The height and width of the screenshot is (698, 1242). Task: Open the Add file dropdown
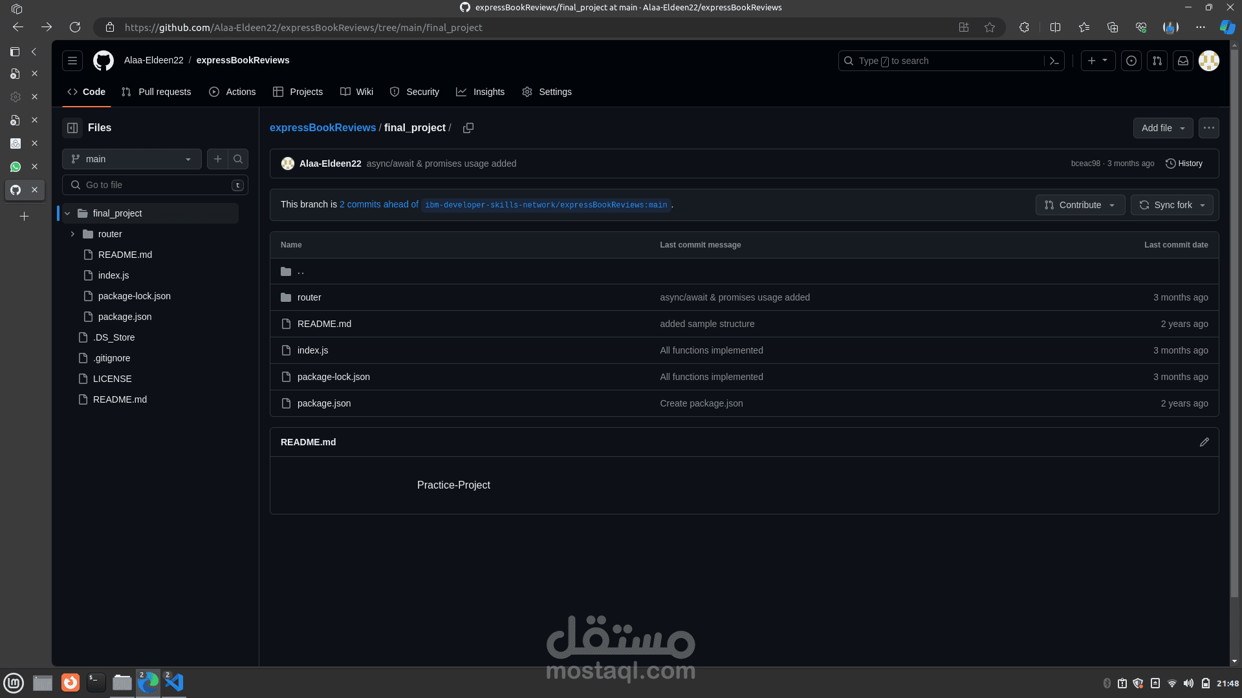click(1162, 128)
